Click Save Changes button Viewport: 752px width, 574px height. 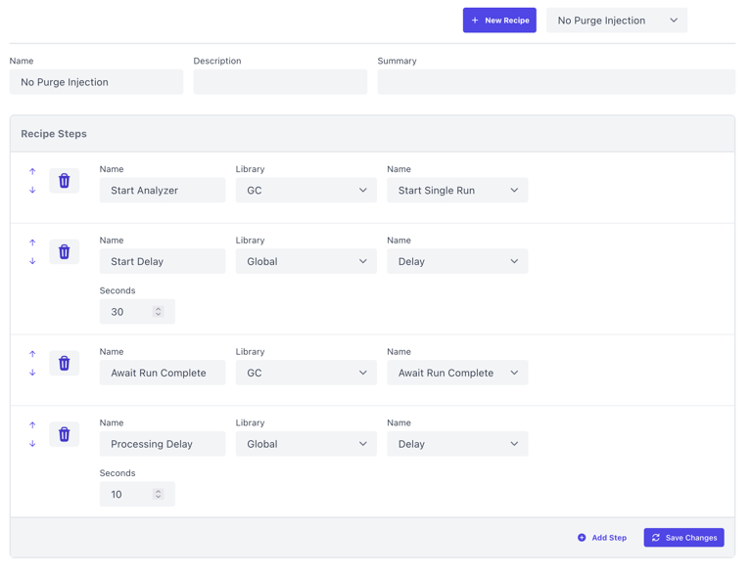(683, 538)
